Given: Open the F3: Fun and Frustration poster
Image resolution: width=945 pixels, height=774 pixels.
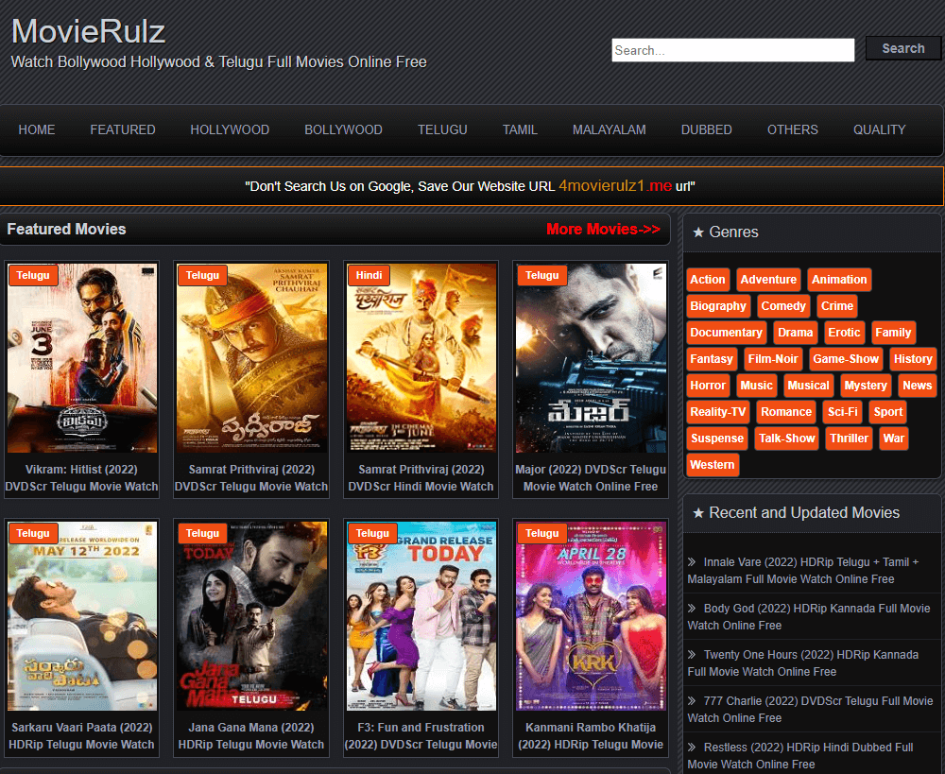Looking at the screenshot, I should pyautogui.click(x=421, y=615).
